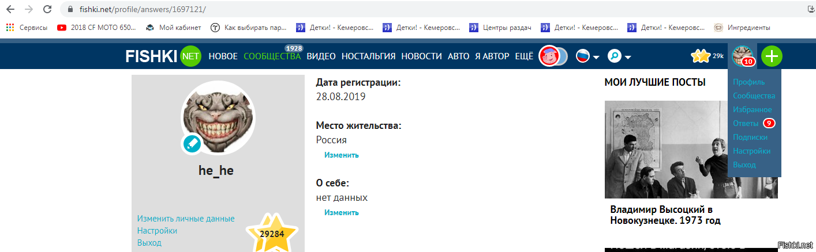Reload the page with the refresh icon
The height and width of the screenshot is (252, 816).
coord(47,10)
